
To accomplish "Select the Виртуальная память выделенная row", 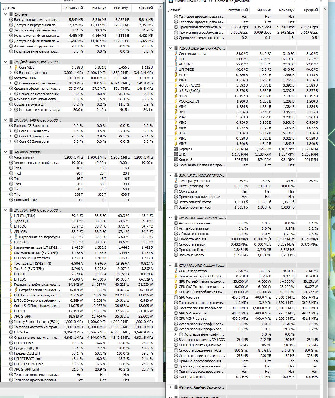I will coord(78,20).
